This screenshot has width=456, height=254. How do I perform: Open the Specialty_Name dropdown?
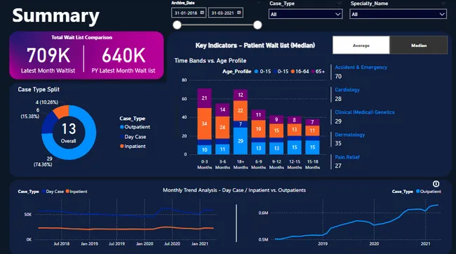click(398, 14)
